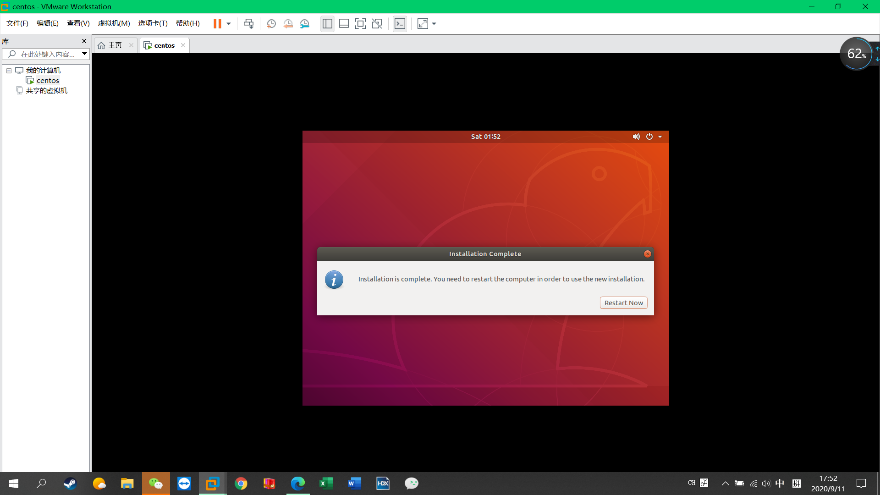The width and height of the screenshot is (880, 495).
Task: Toggle the library sidebar view icon
Action: 327,24
